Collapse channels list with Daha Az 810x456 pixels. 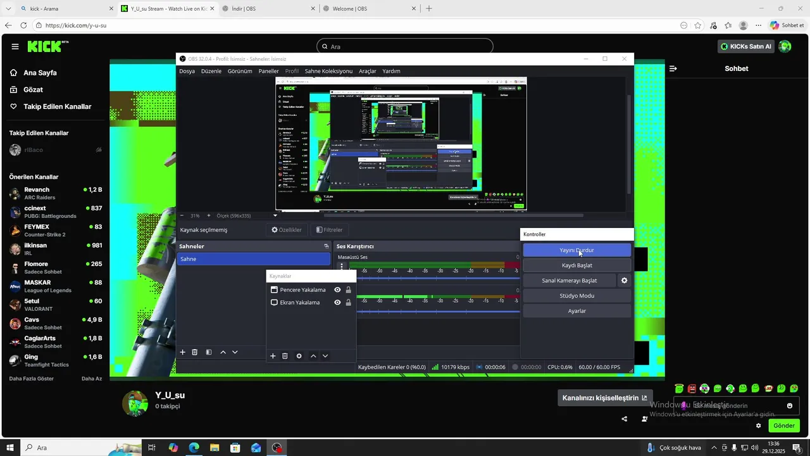92,379
